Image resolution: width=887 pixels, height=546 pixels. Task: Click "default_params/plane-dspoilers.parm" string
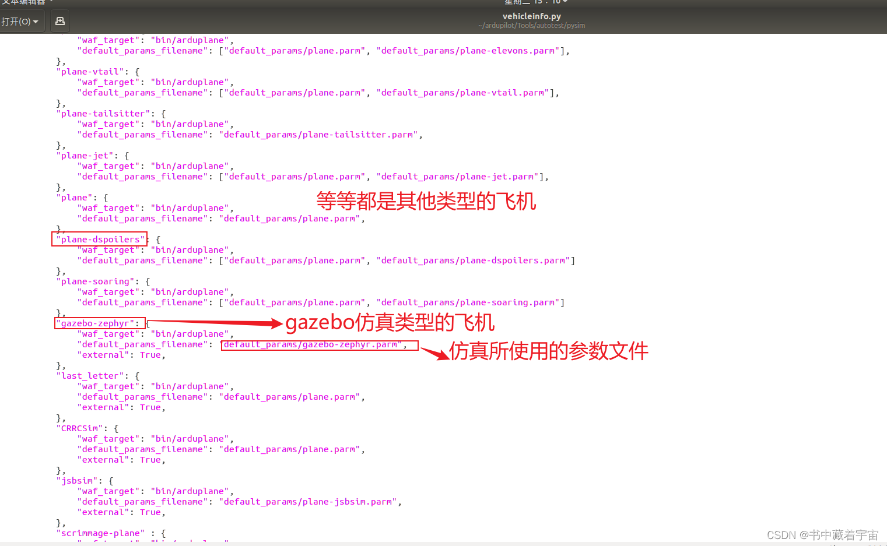[x=474, y=260]
